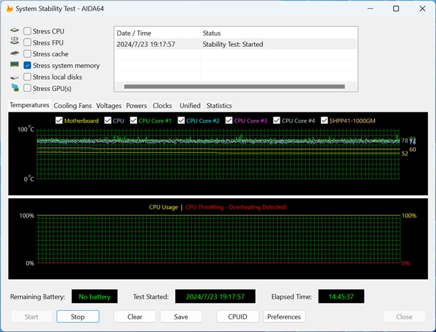436x332 pixels.
Task: Click the cache chip icon beside Stress cache
Action: (15, 54)
